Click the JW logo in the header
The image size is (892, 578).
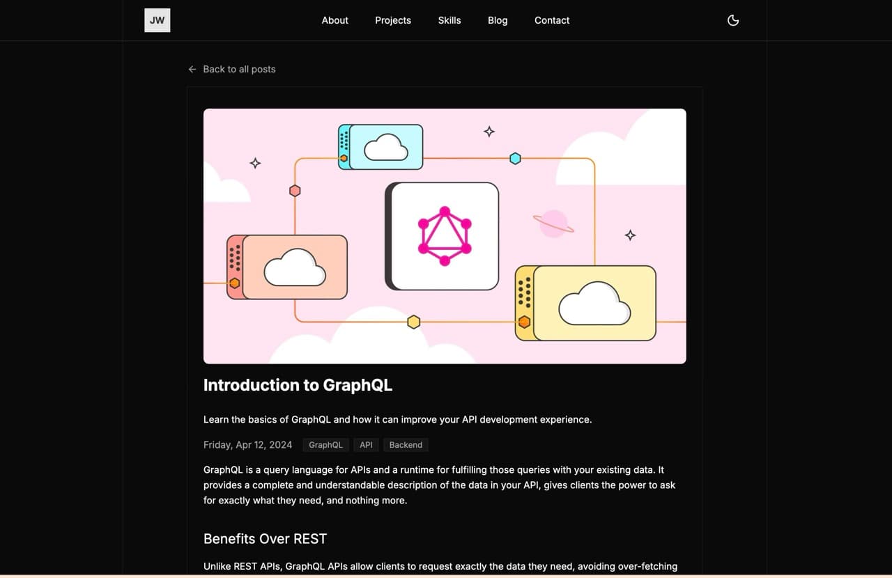[x=157, y=20]
